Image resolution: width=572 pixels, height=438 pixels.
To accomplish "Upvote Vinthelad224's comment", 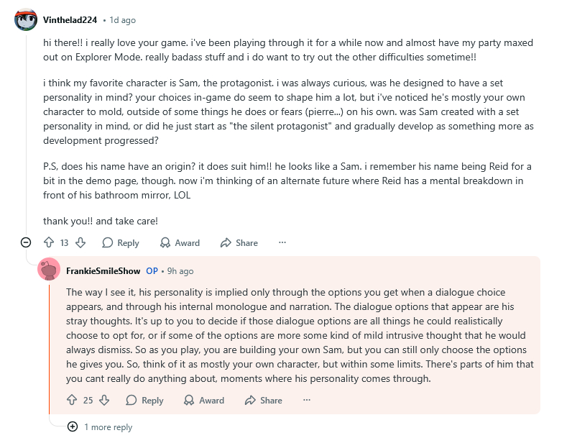I will tap(49, 243).
